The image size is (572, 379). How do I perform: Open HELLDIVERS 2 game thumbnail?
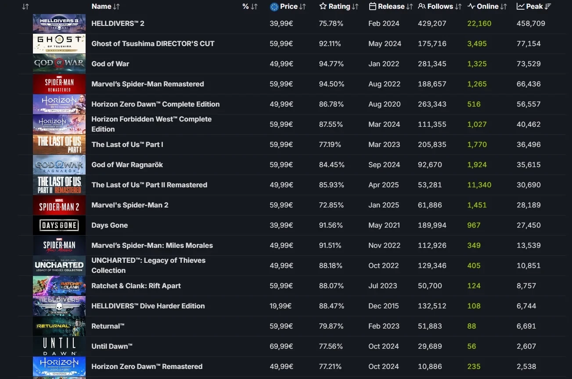click(59, 24)
